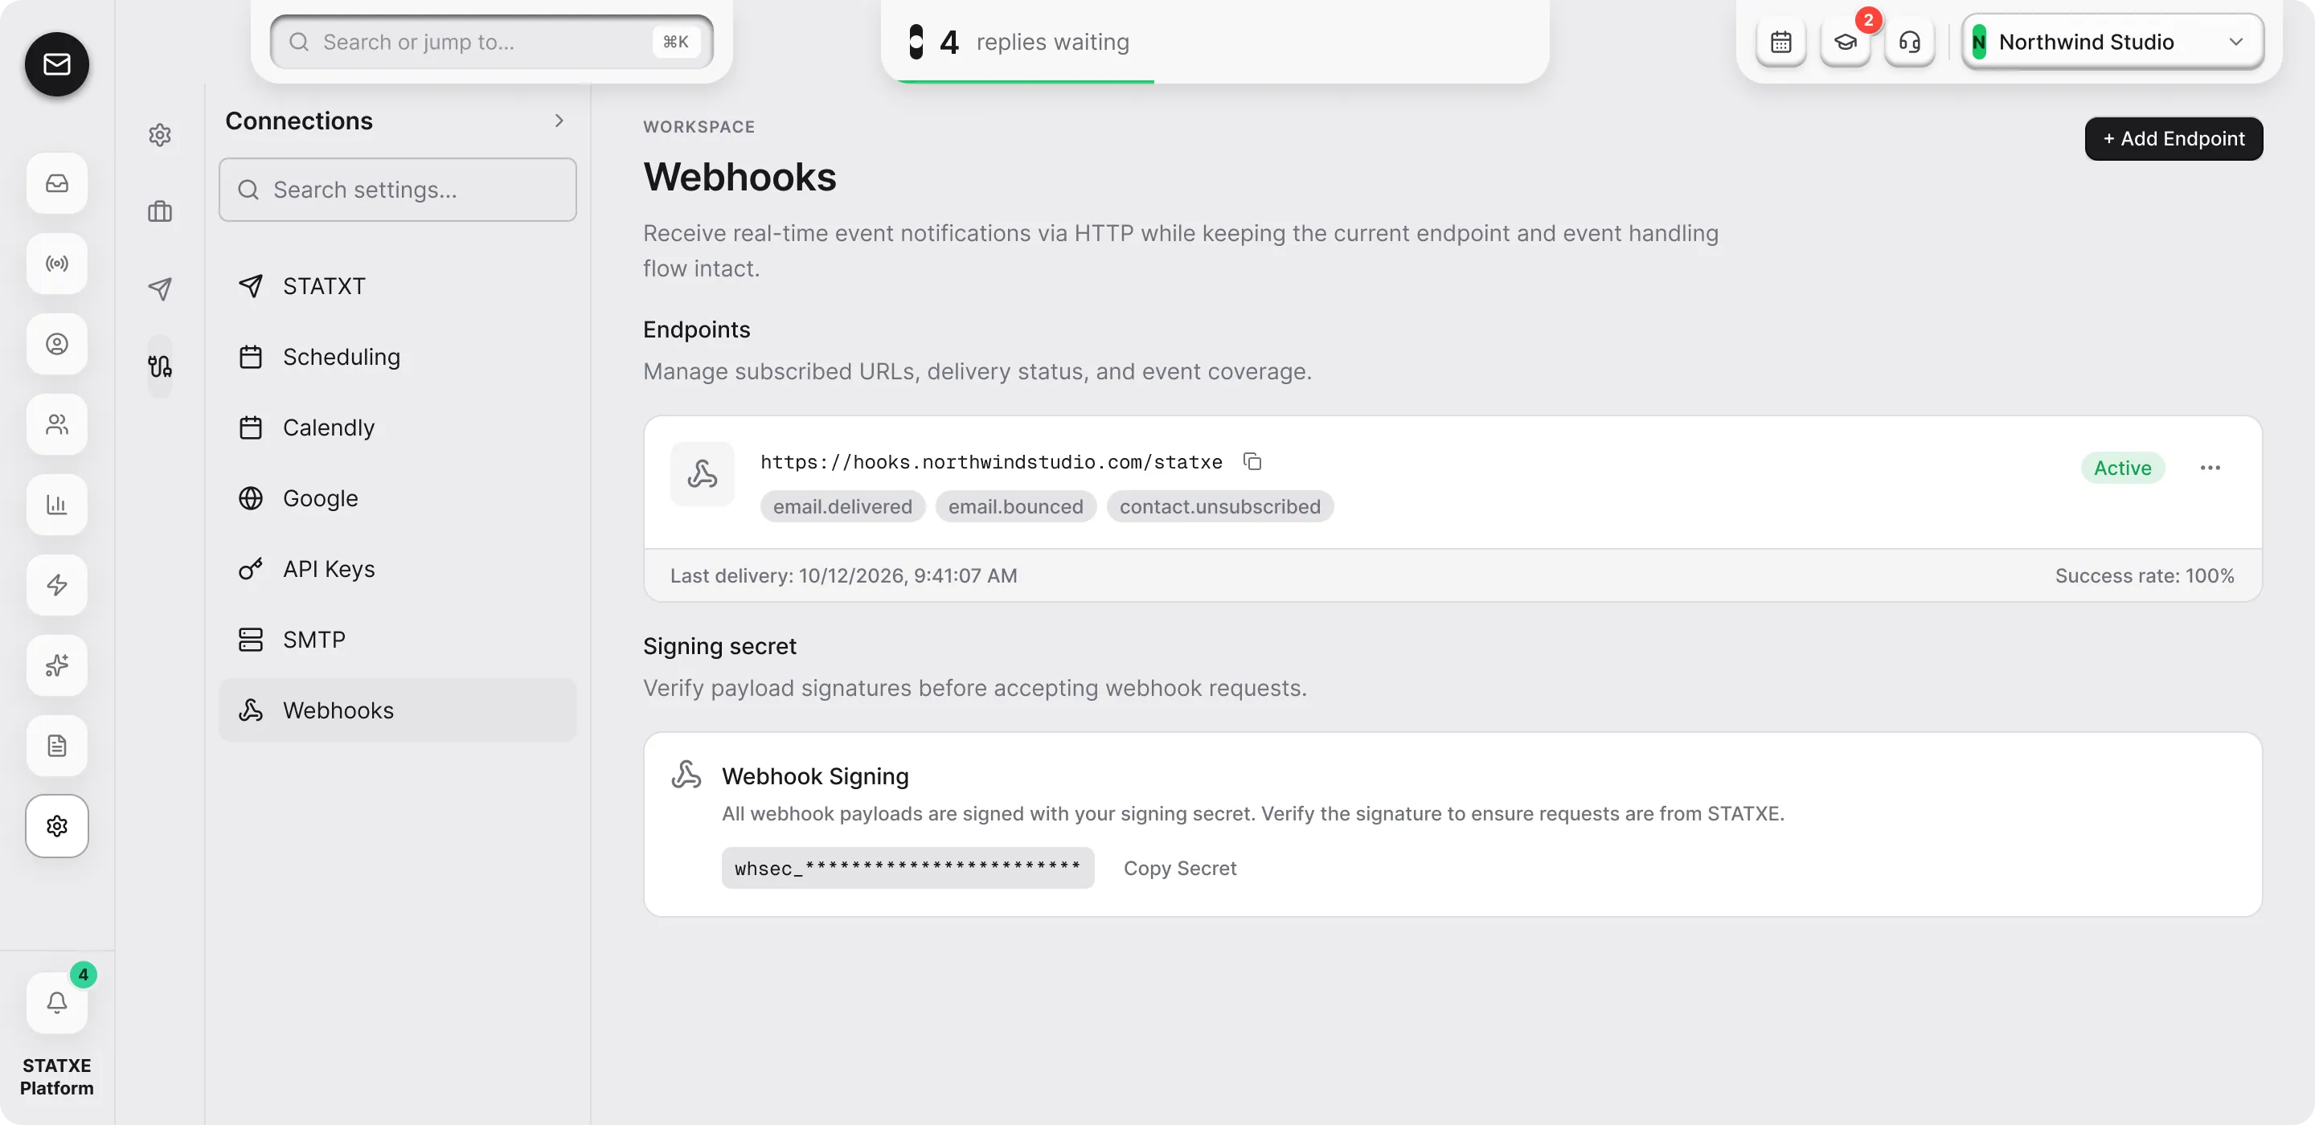Click the email.bounced event tag
The width and height of the screenshot is (2315, 1125).
(1015, 507)
